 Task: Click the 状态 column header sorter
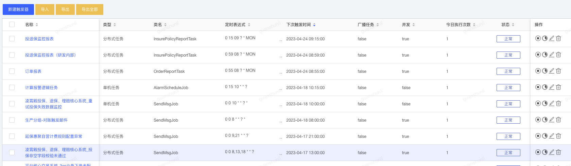coord(513,25)
